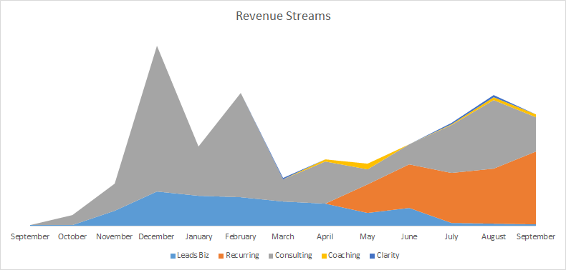Click the yellow Coaching legend swatch

coord(324,256)
